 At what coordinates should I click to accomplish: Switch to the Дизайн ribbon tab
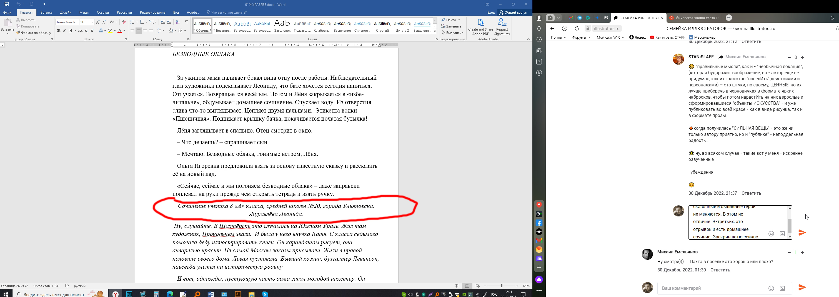(x=66, y=13)
